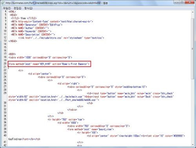Click the input button value="main" line
The width and height of the screenshot is (196, 148).
pos(130,93)
